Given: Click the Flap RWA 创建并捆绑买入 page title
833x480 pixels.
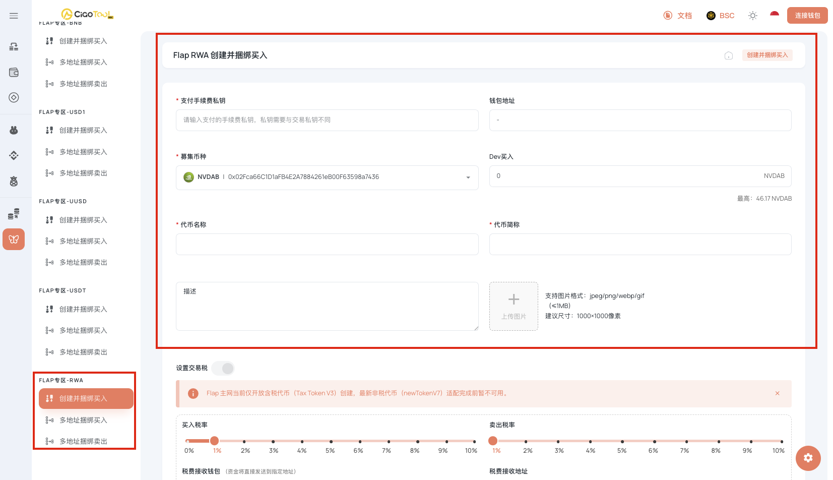Looking at the screenshot, I should 220,55.
